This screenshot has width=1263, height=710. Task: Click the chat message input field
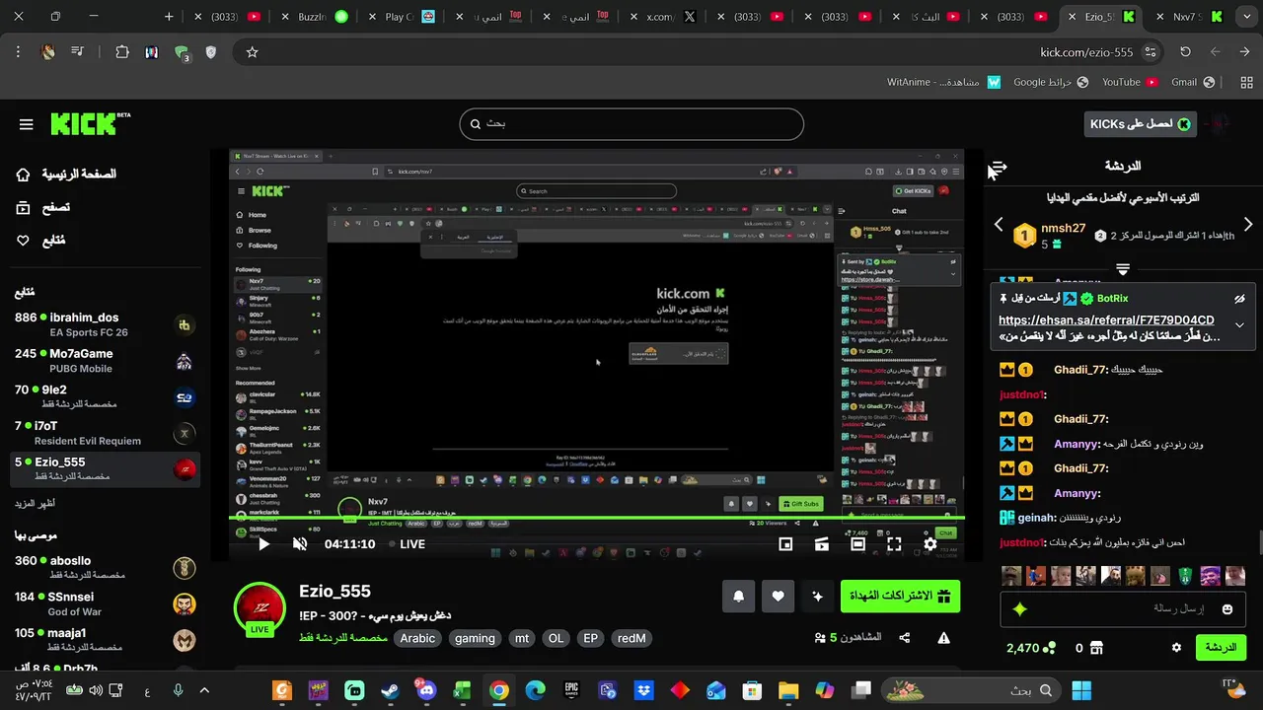1123,609
